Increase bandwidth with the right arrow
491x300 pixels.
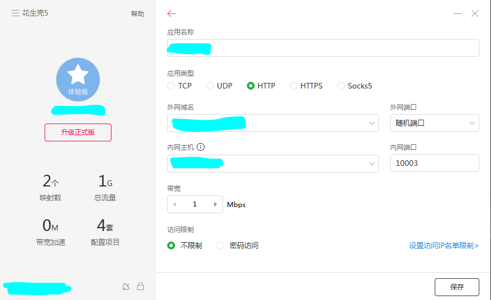coord(216,204)
